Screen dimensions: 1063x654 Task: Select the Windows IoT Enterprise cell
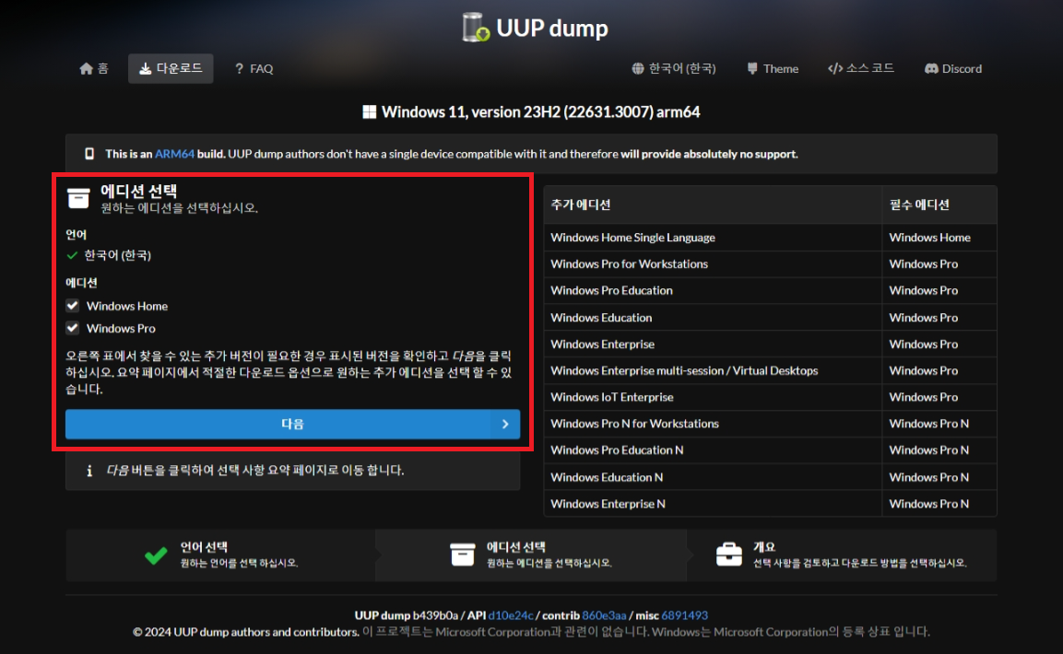tap(713, 397)
